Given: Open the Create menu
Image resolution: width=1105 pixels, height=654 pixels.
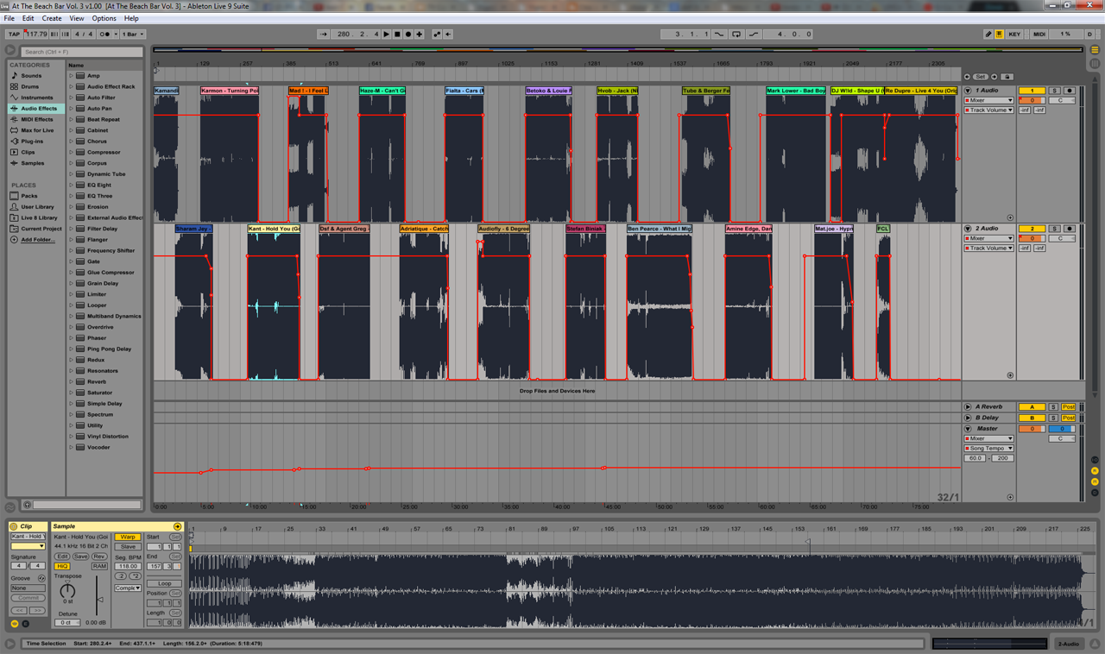Looking at the screenshot, I should point(52,18).
